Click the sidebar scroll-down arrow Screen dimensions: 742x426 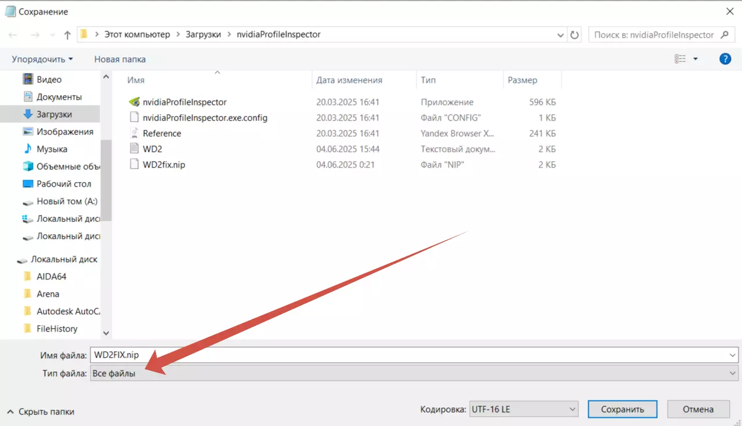coord(106,333)
